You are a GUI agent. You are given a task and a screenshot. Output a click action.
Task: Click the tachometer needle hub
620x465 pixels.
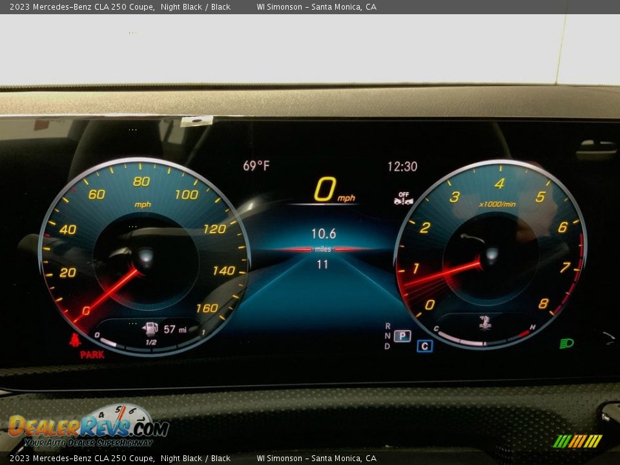point(491,254)
